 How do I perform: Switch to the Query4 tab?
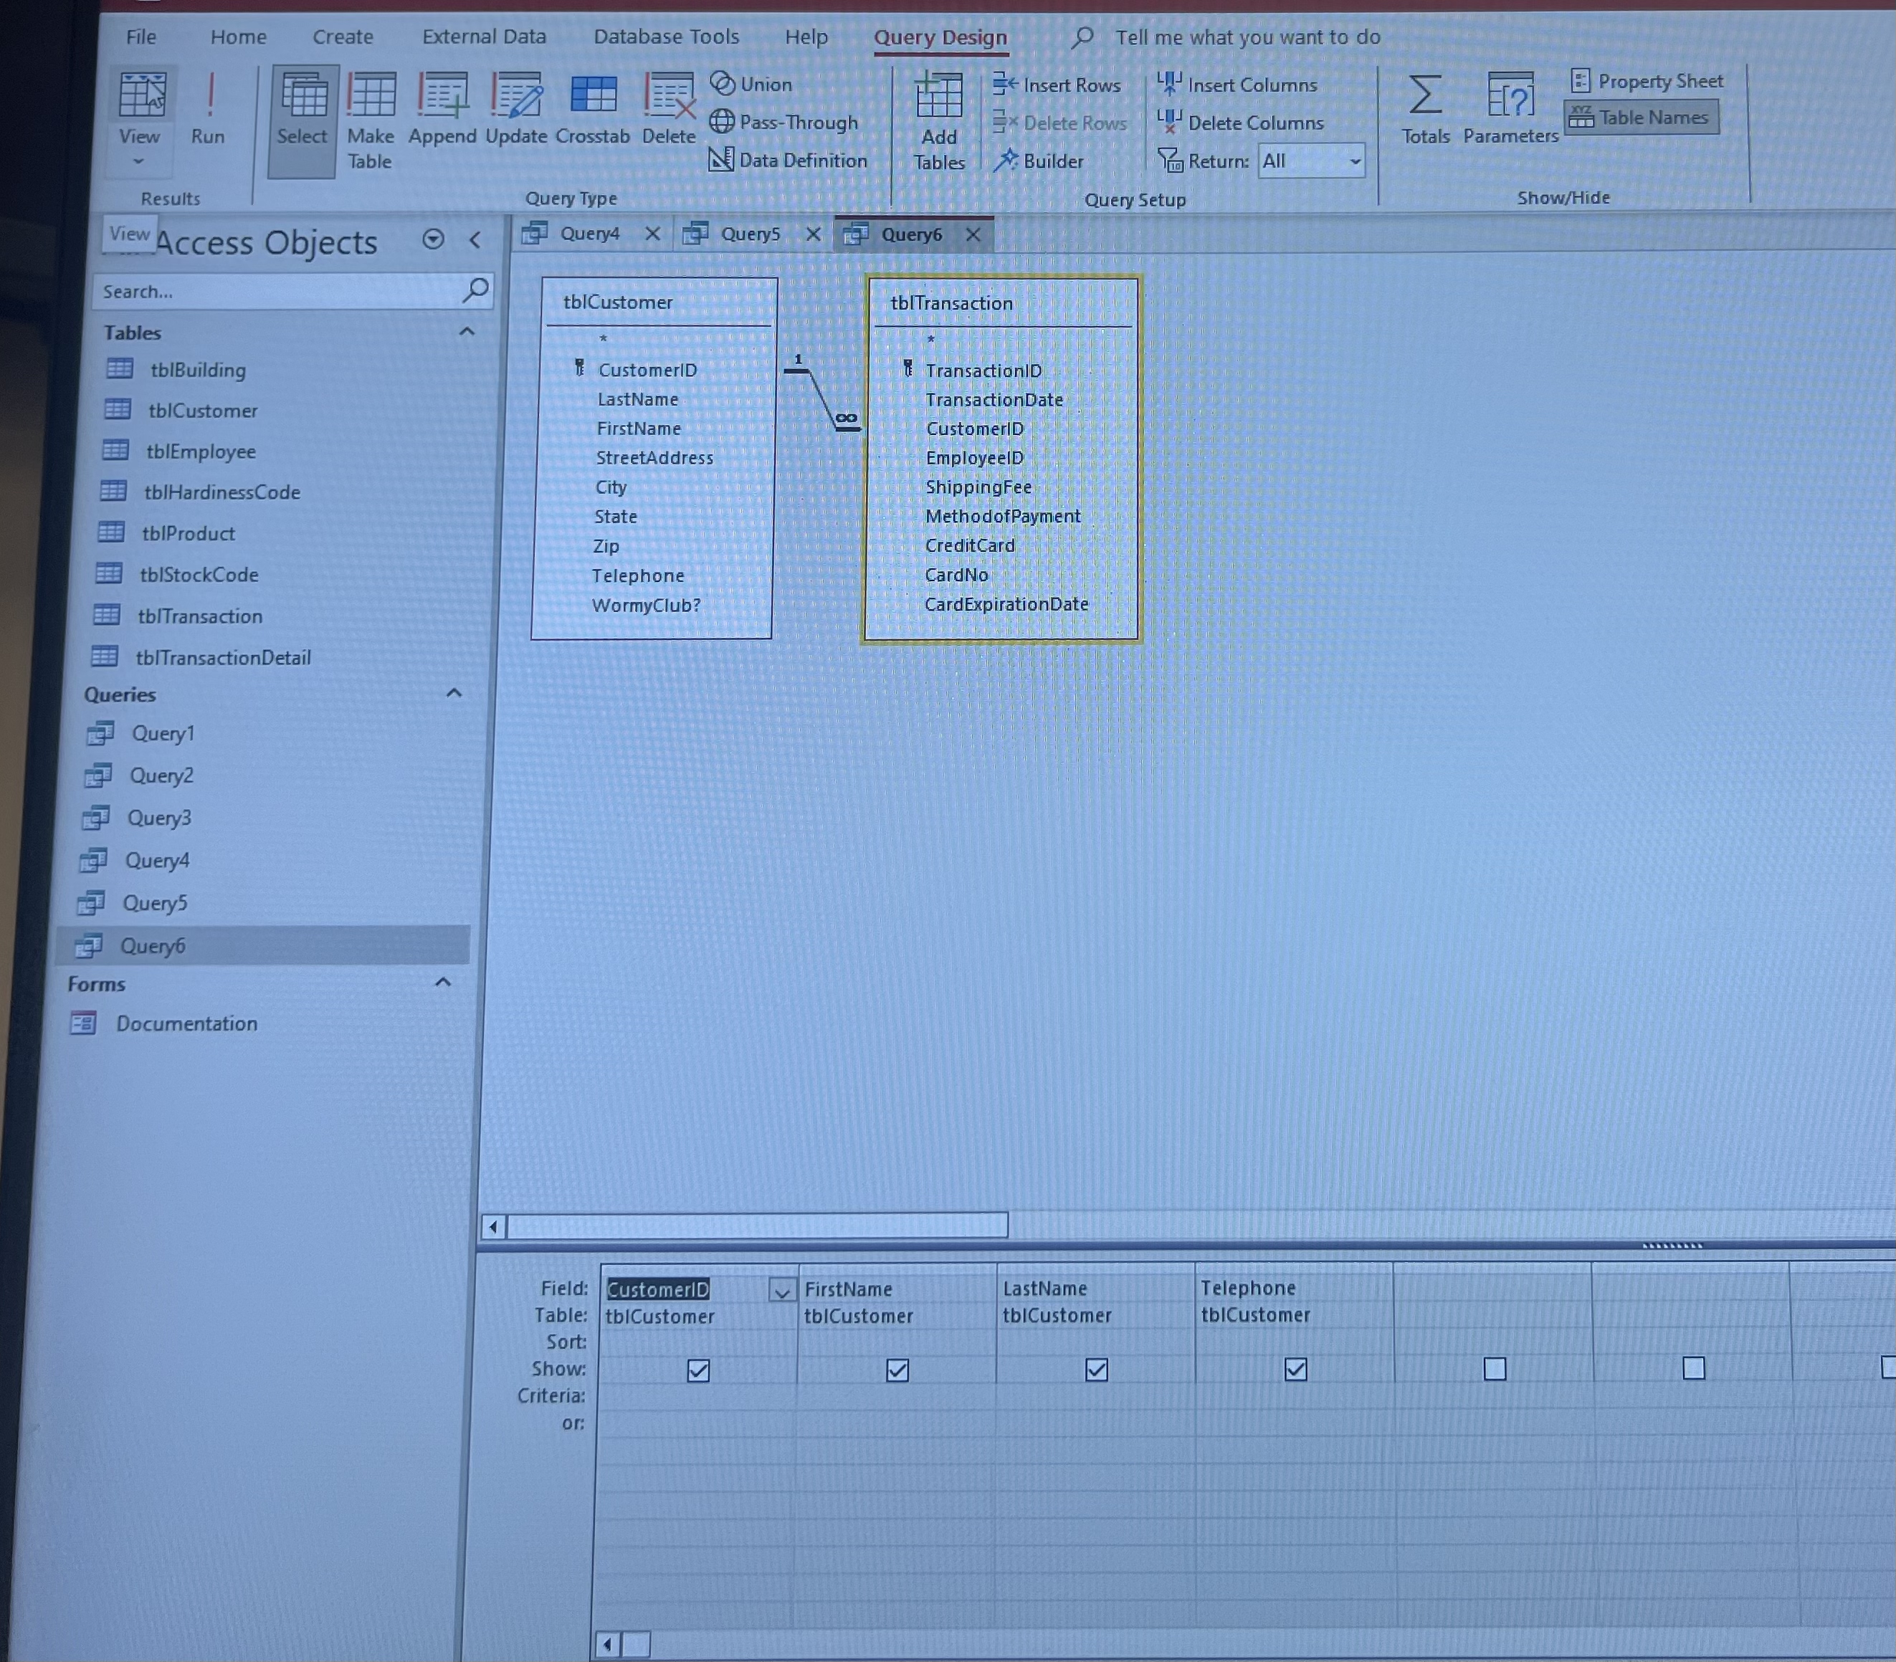coord(589,234)
